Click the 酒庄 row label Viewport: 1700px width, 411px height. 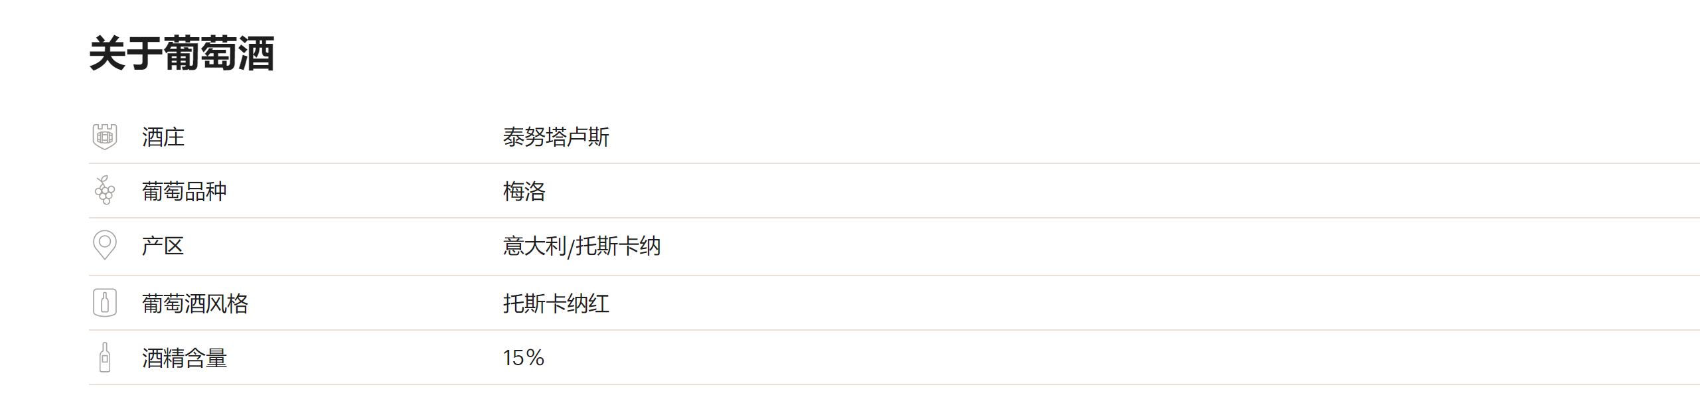tap(163, 137)
